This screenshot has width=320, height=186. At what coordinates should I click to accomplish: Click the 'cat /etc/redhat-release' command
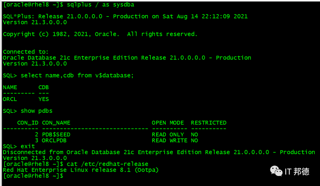(107, 164)
